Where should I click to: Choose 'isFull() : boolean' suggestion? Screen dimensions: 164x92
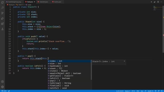[69, 78]
